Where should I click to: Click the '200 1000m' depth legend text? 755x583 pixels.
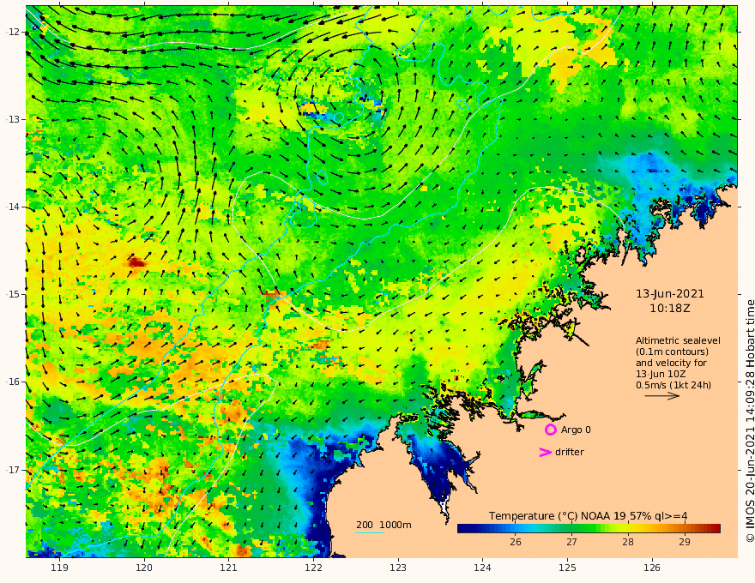(384, 525)
